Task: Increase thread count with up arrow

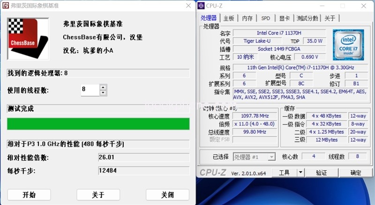Action: click(103, 87)
